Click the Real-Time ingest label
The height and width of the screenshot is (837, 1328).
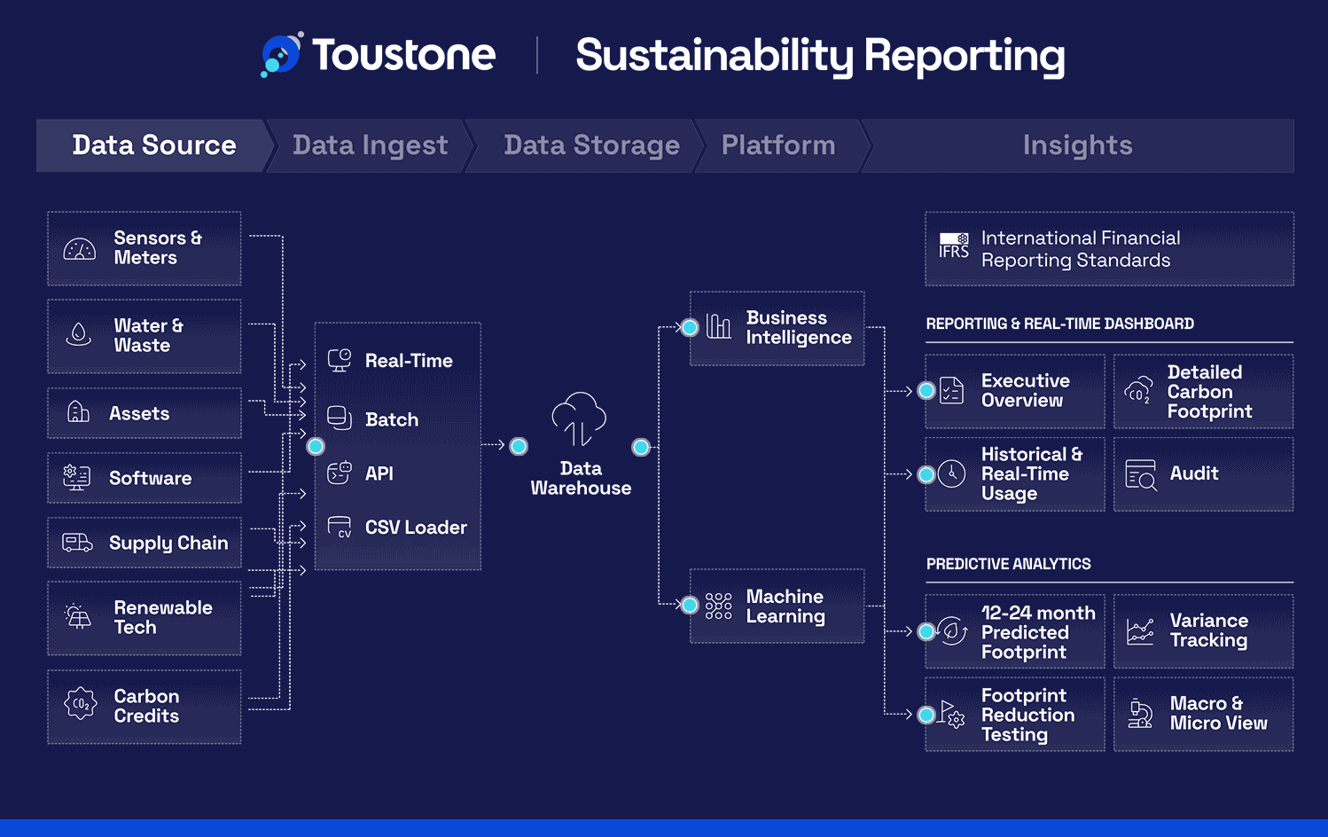coord(409,361)
